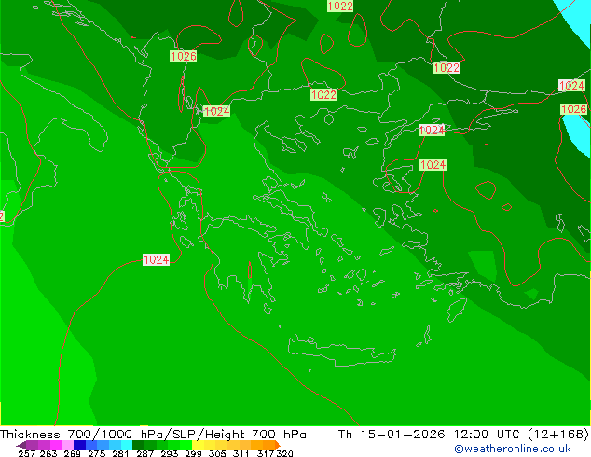Click the legend value 281
Image resolution: width=591 pixels, height=457 pixels.
pos(120,453)
